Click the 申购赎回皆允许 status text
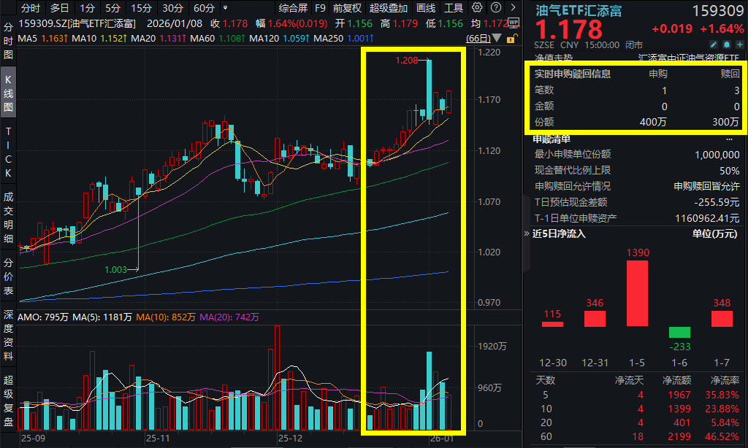Image resolution: width=748 pixels, height=448 pixels. [706, 186]
